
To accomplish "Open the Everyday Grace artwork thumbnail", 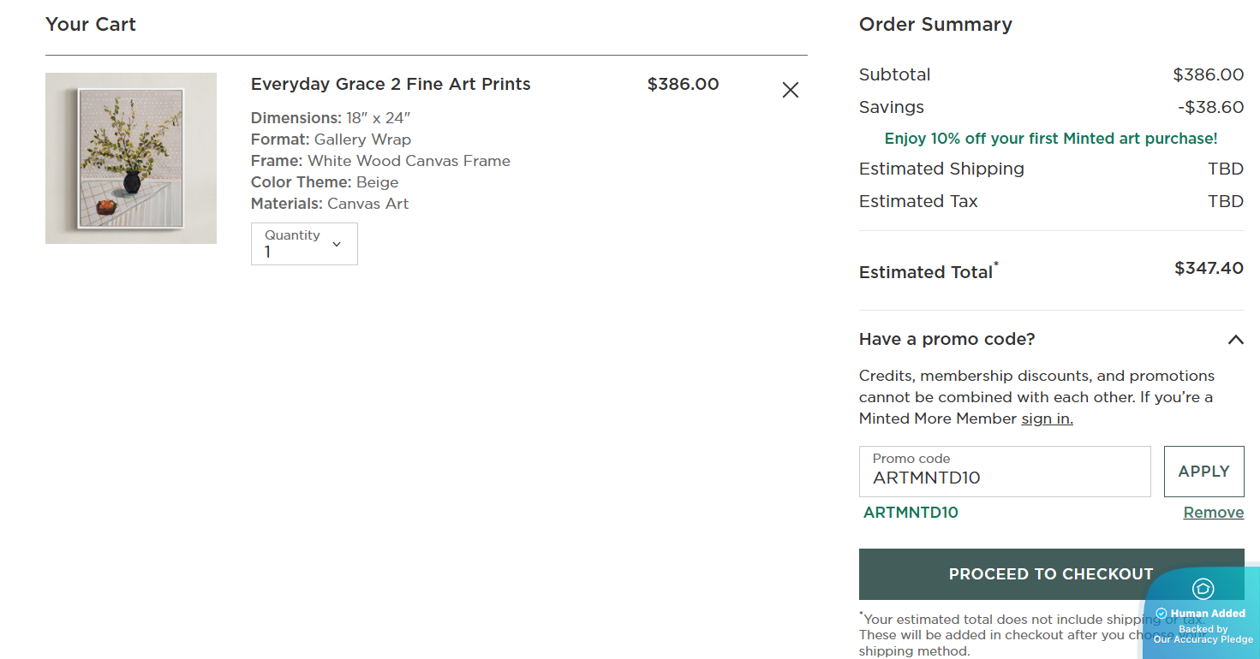I will [x=131, y=158].
